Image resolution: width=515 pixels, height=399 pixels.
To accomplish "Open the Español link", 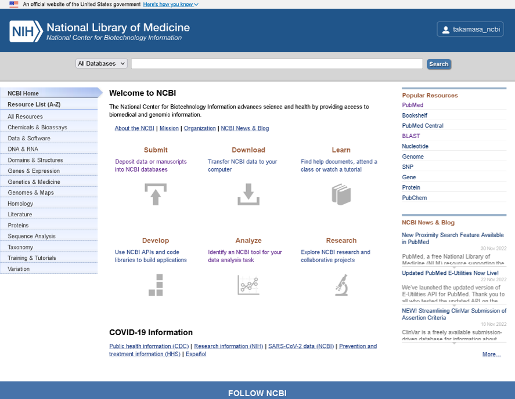I will tap(196, 354).
